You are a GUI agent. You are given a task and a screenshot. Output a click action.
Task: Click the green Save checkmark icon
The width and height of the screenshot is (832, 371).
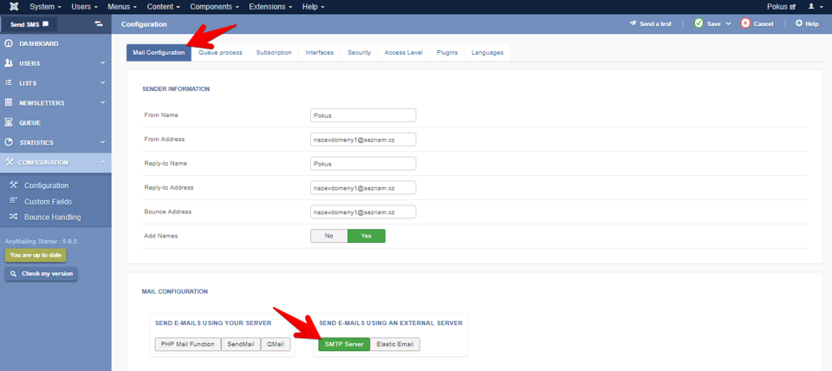(x=699, y=24)
